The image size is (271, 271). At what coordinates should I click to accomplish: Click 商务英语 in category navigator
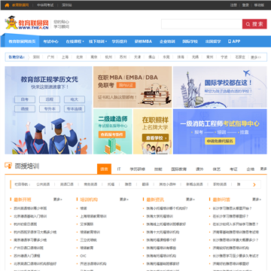90,184
